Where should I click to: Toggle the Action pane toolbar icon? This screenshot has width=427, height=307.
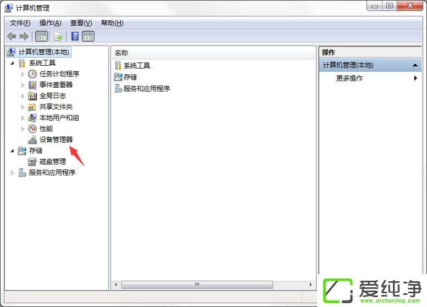[x=88, y=36]
